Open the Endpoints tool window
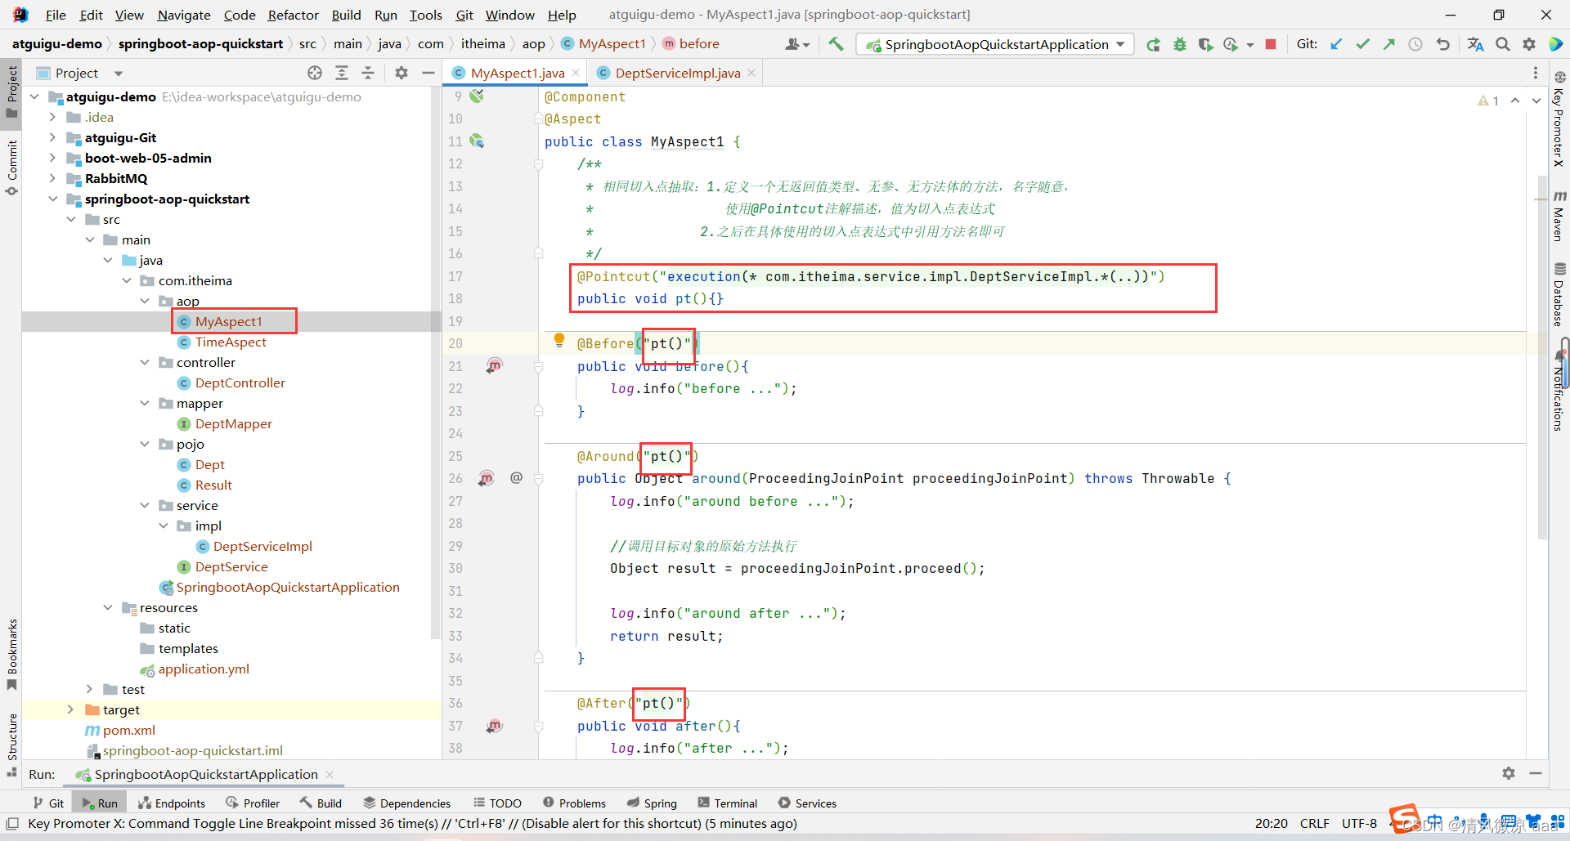 click(172, 803)
